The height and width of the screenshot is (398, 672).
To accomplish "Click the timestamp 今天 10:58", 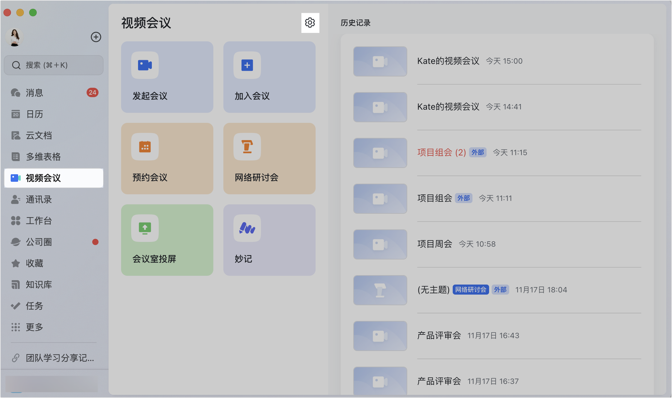I will point(477,244).
